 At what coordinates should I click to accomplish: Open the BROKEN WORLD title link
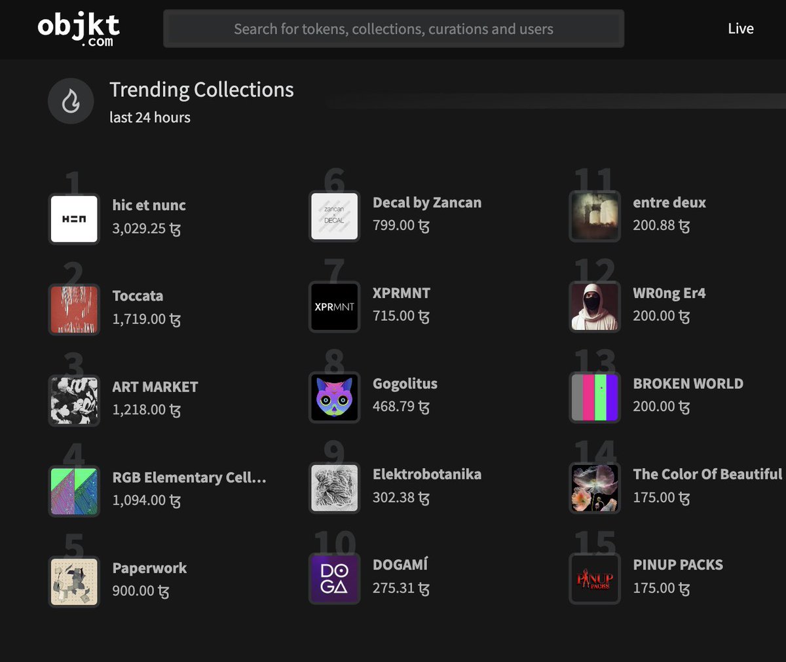coord(688,384)
